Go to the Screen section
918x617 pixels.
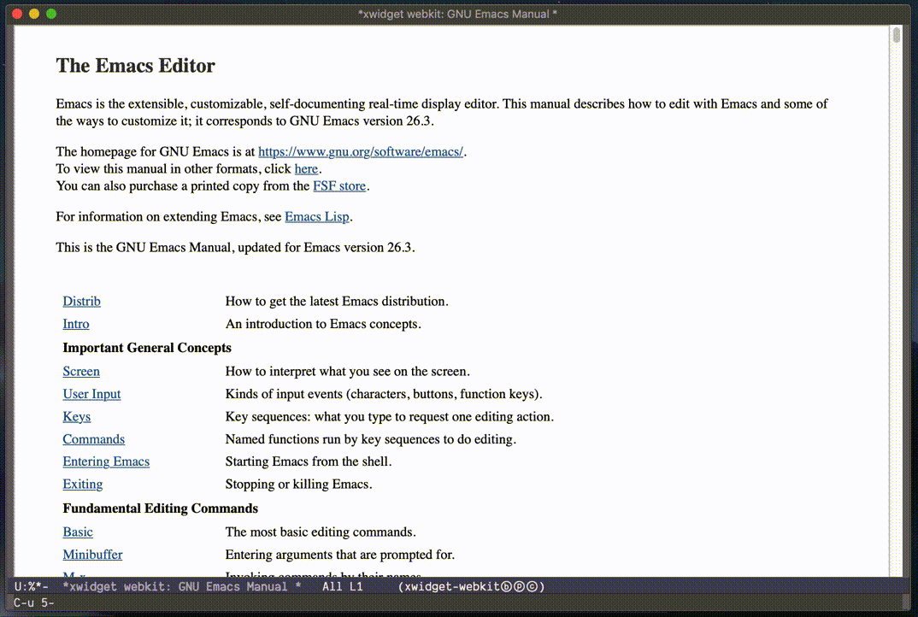click(81, 371)
